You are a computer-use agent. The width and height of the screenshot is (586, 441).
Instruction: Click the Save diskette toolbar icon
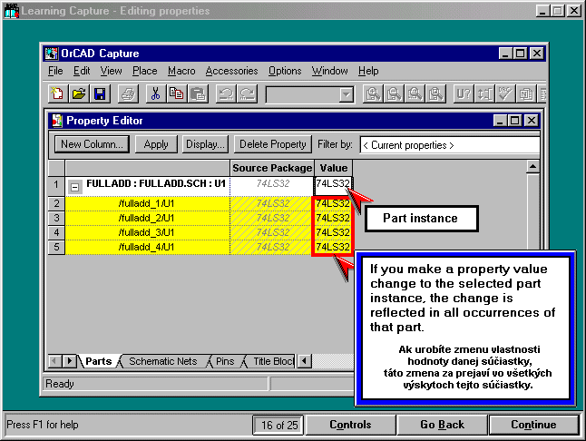[x=100, y=93]
